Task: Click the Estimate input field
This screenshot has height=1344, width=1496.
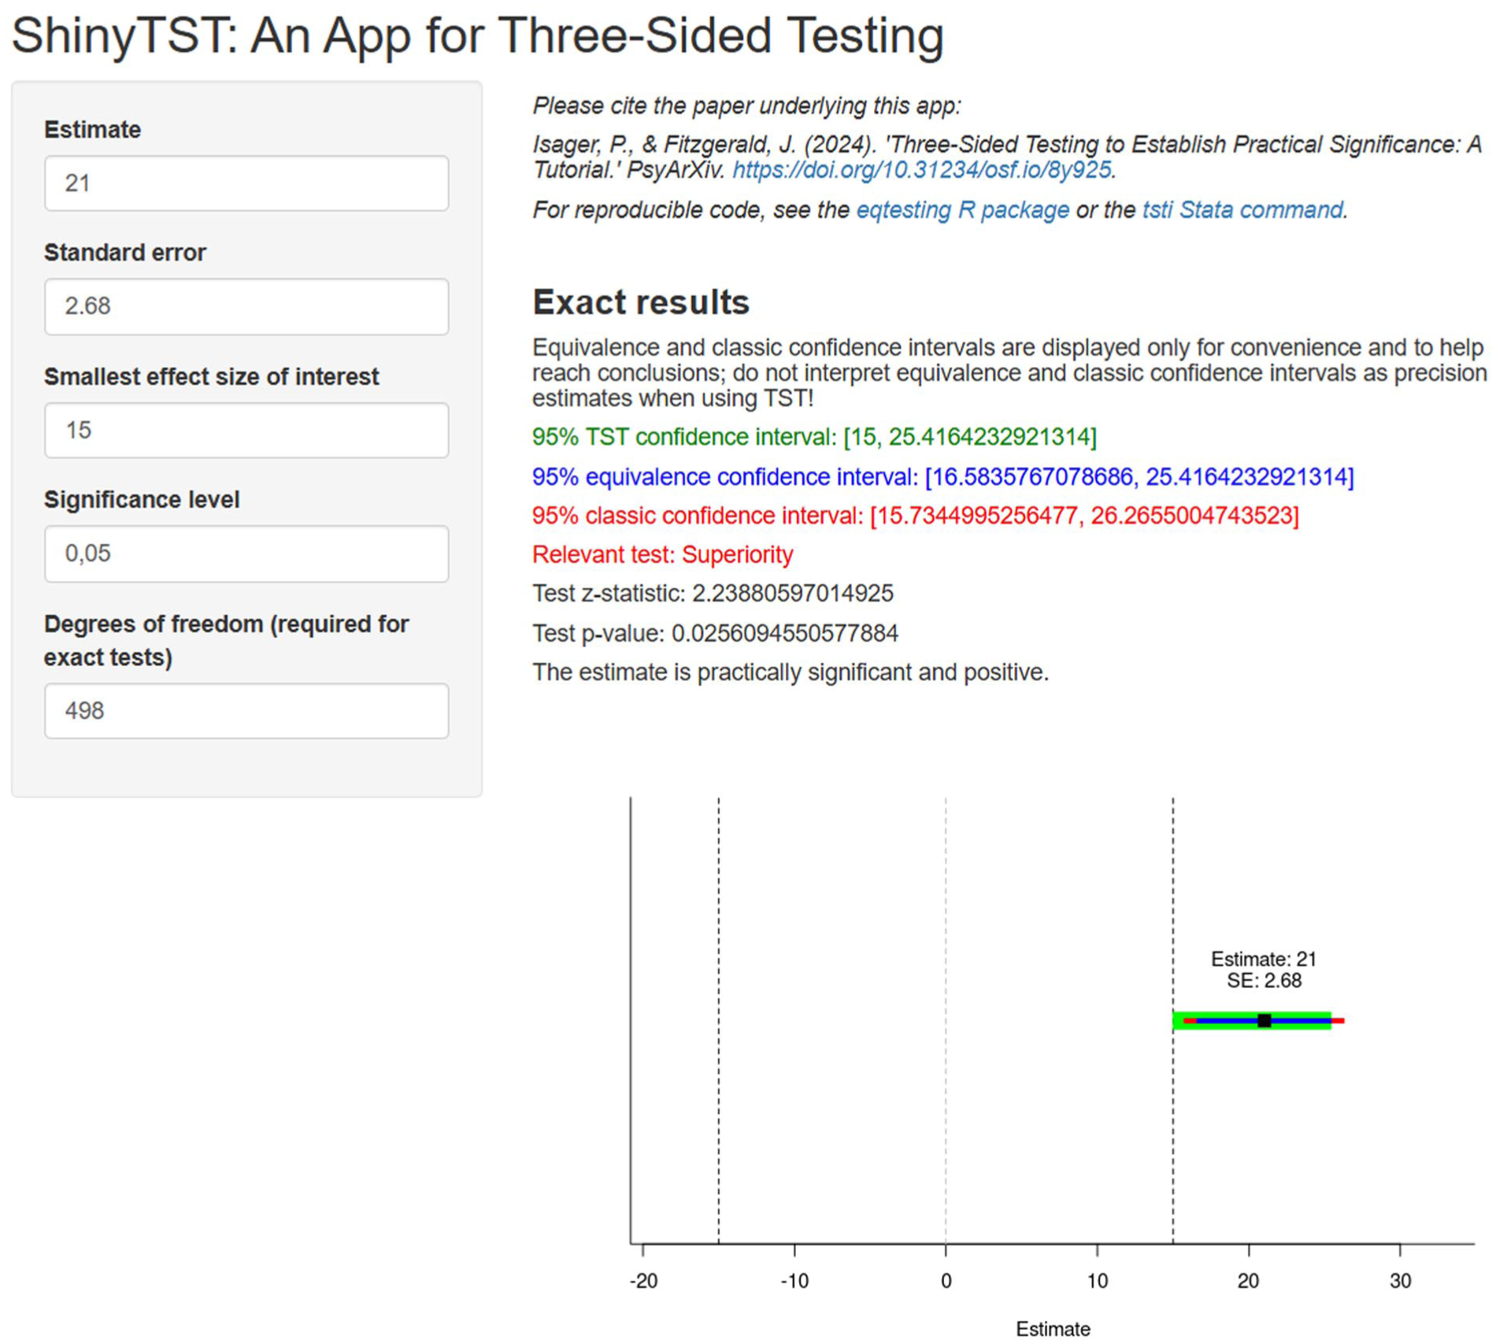Action: [246, 183]
